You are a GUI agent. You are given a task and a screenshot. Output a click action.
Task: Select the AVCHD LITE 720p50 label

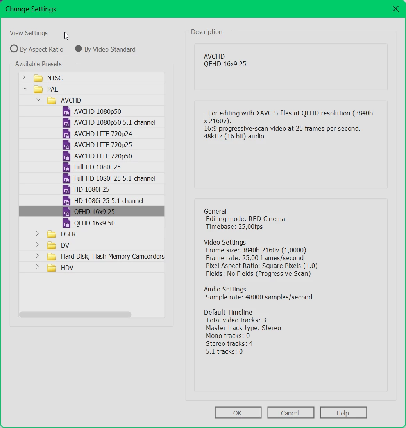[103, 156]
